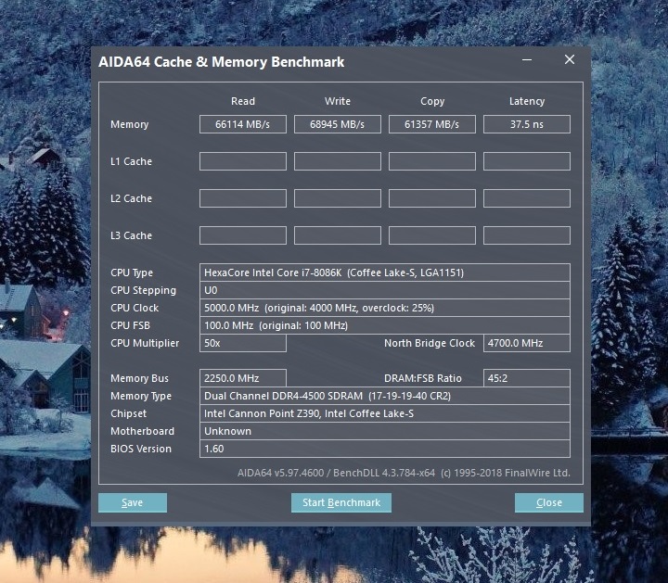The height and width of the screenshot is (583, 668).
Task: Click the L1 Cache Read field
Action: (x=243, y=161)
